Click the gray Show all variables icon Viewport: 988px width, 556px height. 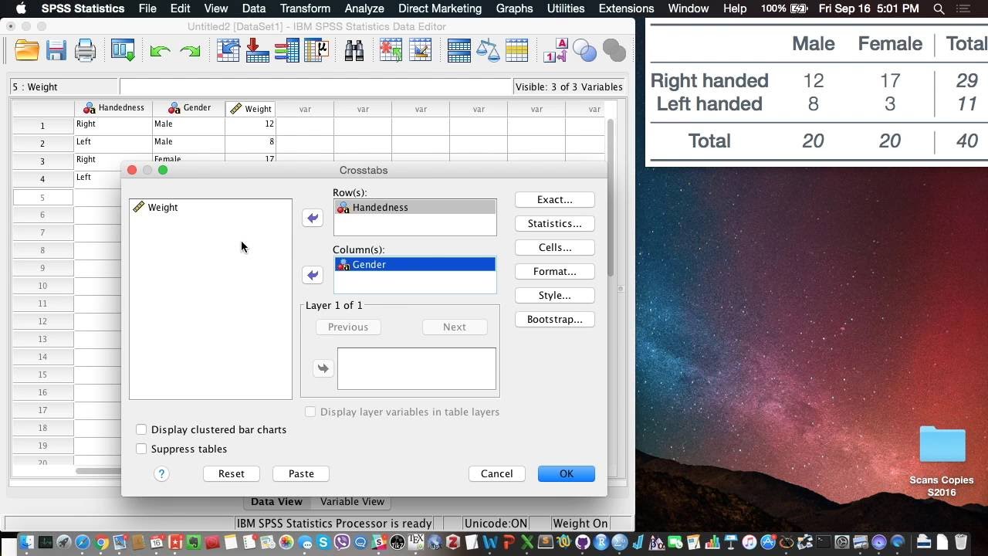coord(614,51)
